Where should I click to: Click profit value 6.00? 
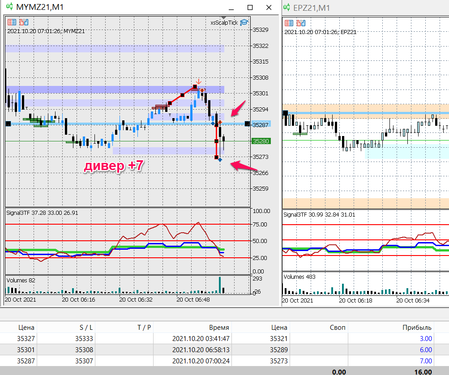[426, 349]
